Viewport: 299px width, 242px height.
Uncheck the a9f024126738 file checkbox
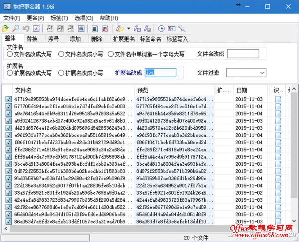tap(8, 121)
